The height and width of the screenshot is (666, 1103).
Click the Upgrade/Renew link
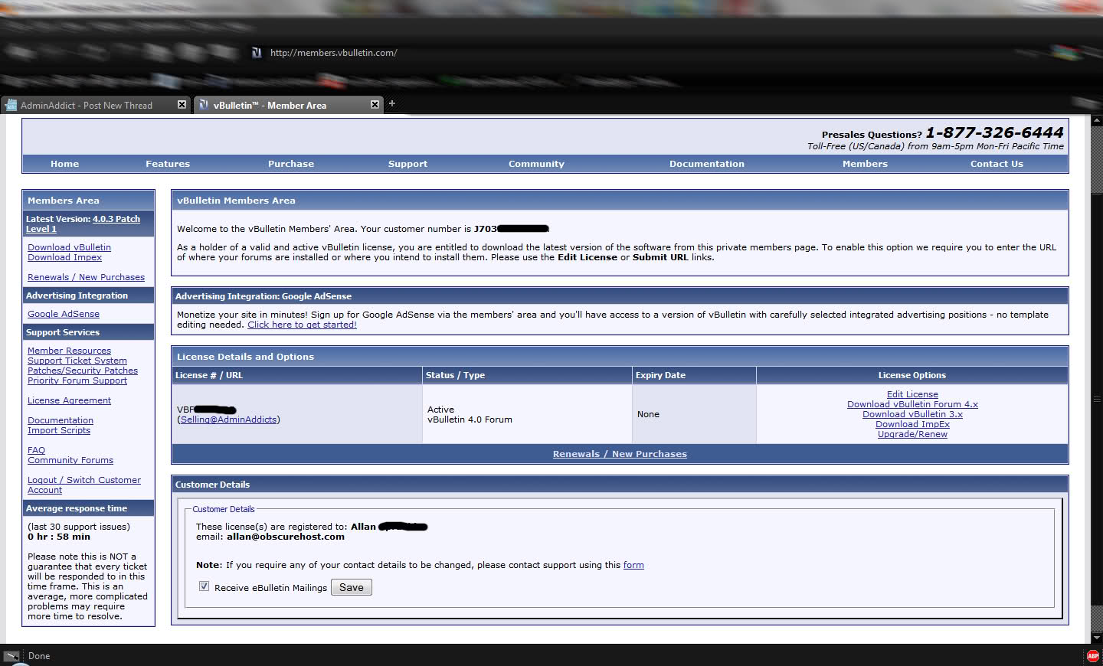(912, 434)
